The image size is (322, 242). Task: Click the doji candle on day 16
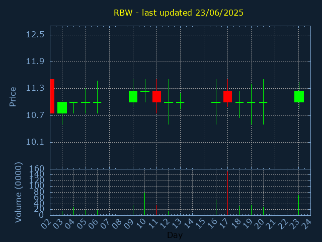(216, 102)
